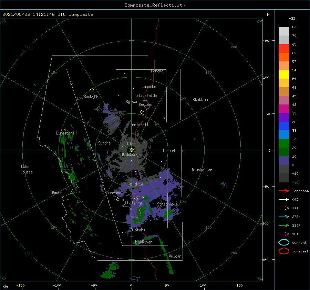Click the HighRiver label
The image size is (310, 290).
(x=143, y=242)
